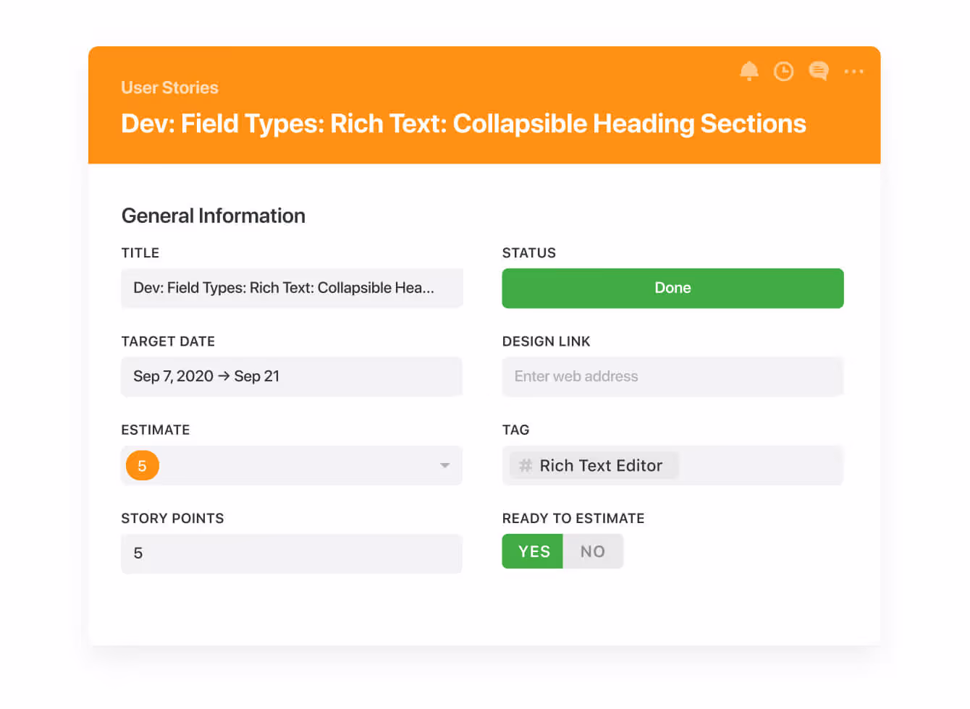Screen dimensions: 970x709
Task: Go to the User Stories breadcrumb
Action: pyautogui.click(x=169, y=88)
